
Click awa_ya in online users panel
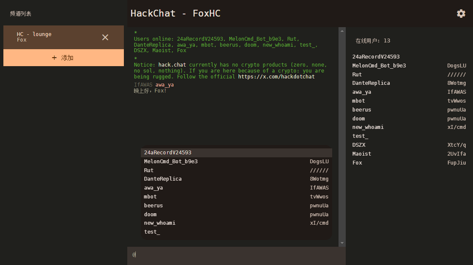tap(362, 92)
